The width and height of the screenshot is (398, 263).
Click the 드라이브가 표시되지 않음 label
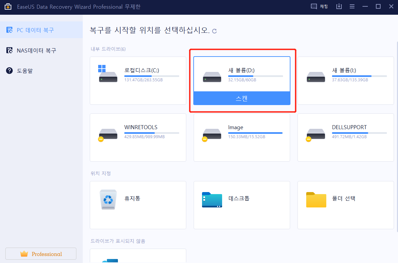click(x=118, y=241)
